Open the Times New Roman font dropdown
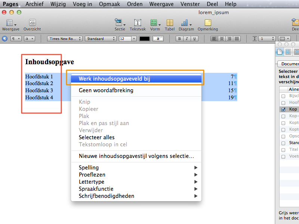This screenshot has height=224, width=299. tap(65, 39)
